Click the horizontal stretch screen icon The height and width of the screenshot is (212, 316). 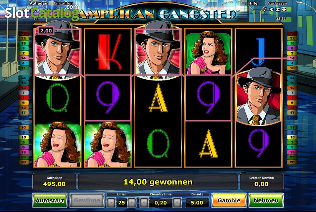click(x=278, y=9)
